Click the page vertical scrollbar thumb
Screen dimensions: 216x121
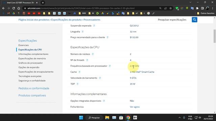pyautogui.click(x=215, y=36)
